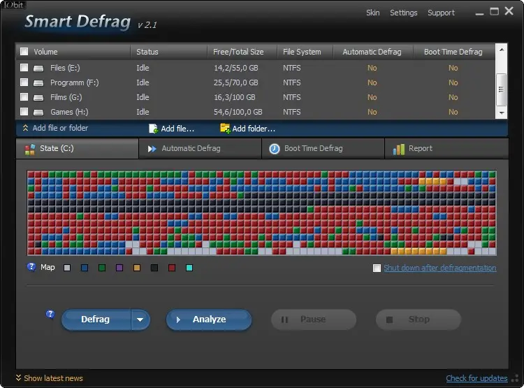Click the Add file... button

click(x=172, y=129)
